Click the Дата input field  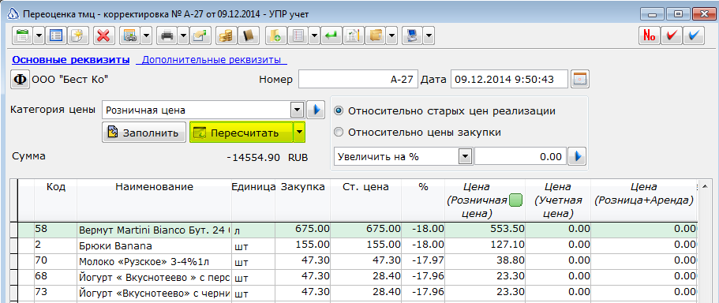point(509,80)
